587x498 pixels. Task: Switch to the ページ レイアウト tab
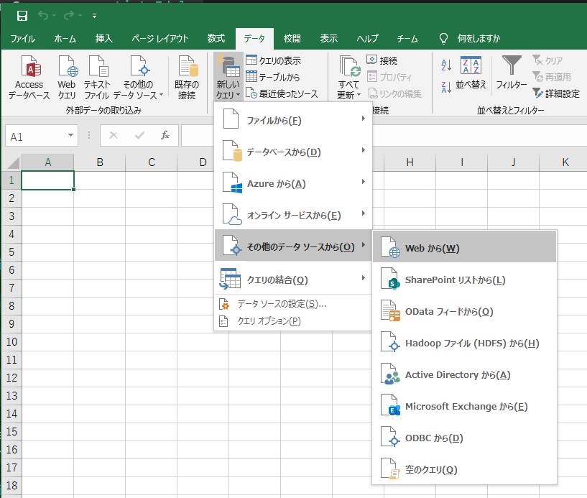(x=160, y=39)
